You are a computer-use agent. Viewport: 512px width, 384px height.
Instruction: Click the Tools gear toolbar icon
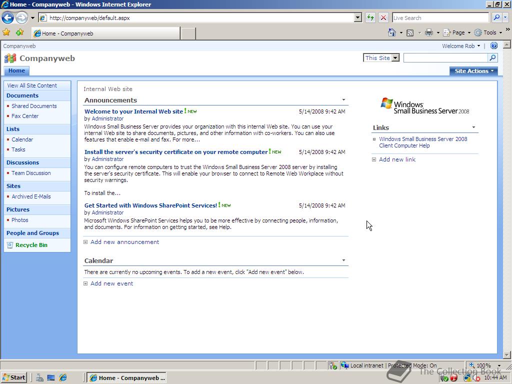coord(477,32)
